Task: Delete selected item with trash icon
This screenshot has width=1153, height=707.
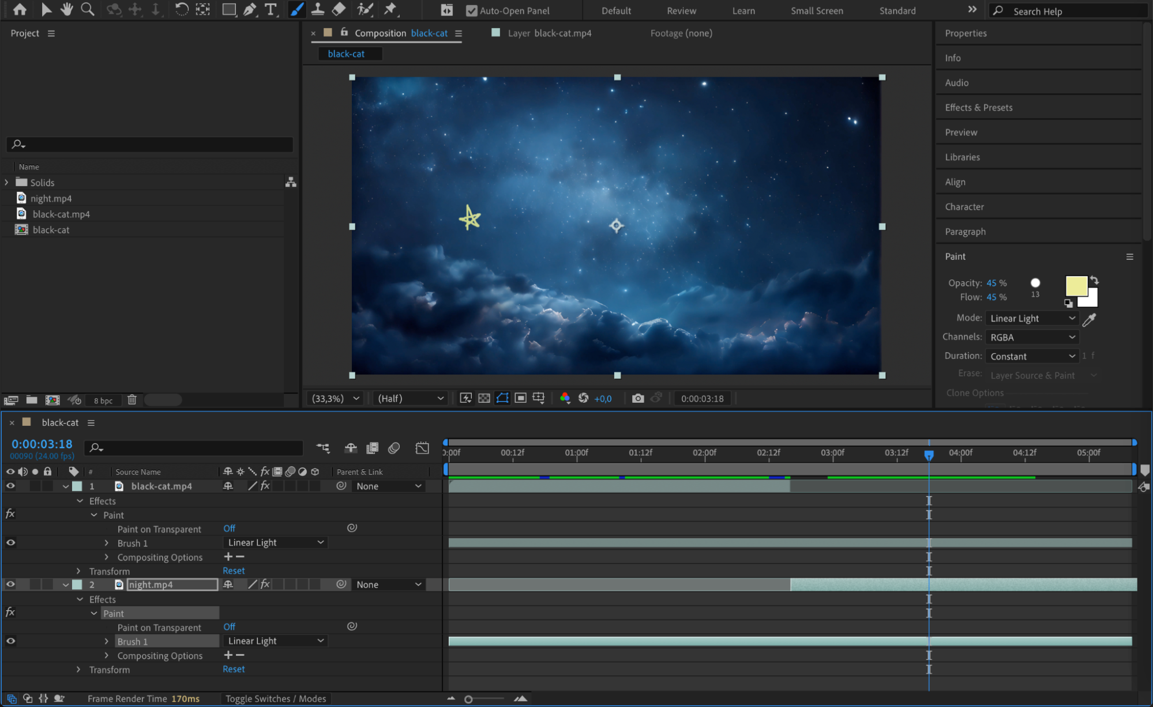Action: coord(132,400)
